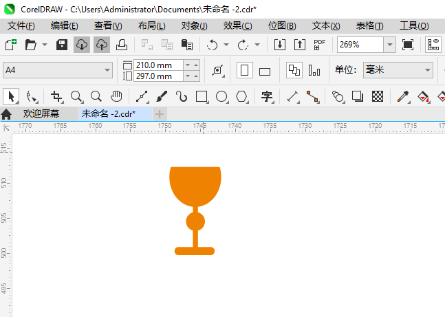Viewport: 445px width, 317px height.
Task: Select the Pan hand tool
Action: point(116,96)
